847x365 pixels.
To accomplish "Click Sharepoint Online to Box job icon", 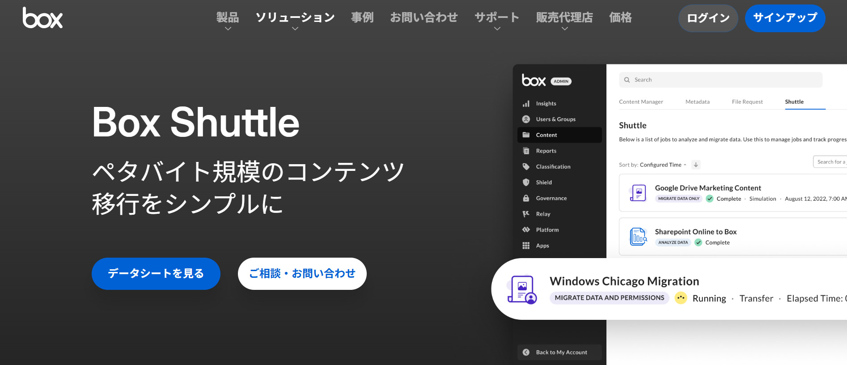I will coord(638,237).
